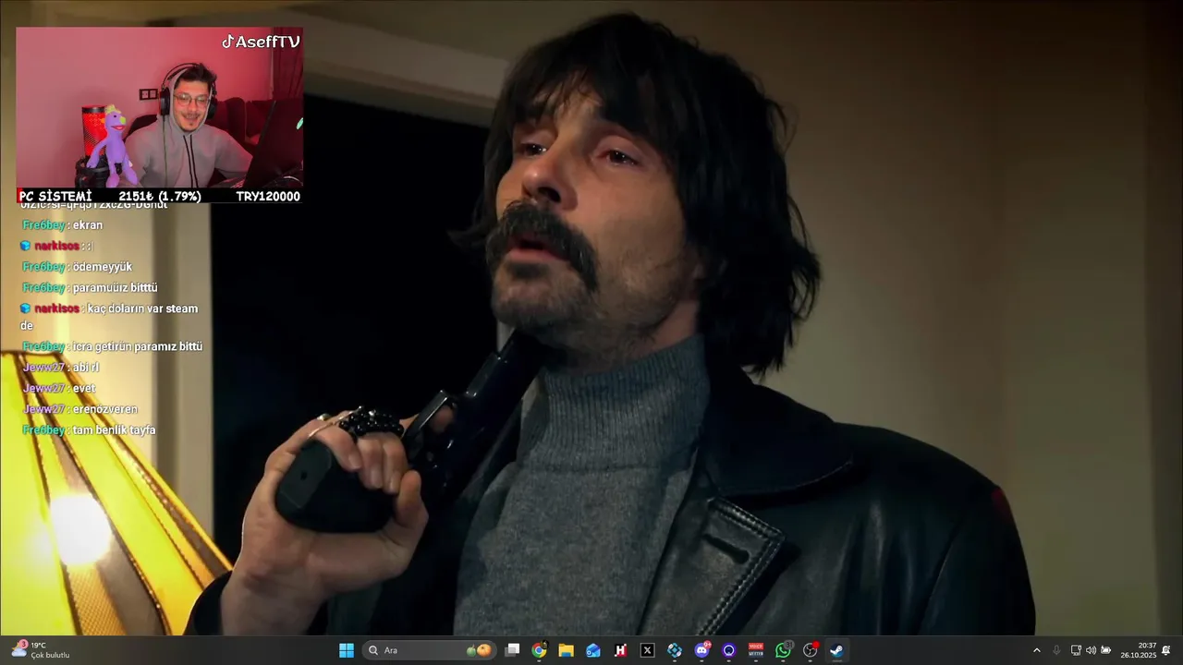
Task: Click chat message 'ödemeyyük'
Action: point(103,267)
